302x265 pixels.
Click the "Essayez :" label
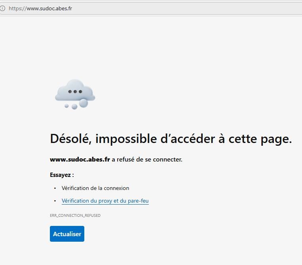click(62, 175)
